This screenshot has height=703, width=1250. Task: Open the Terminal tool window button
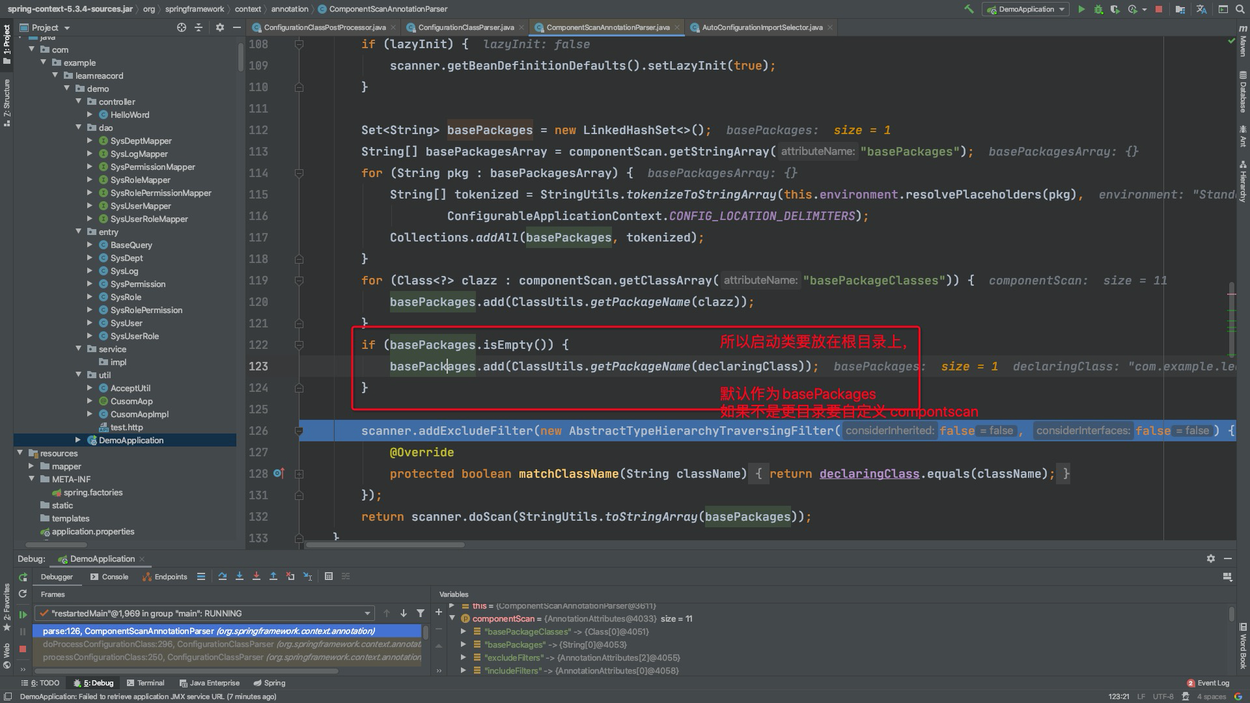pos(145,683)
